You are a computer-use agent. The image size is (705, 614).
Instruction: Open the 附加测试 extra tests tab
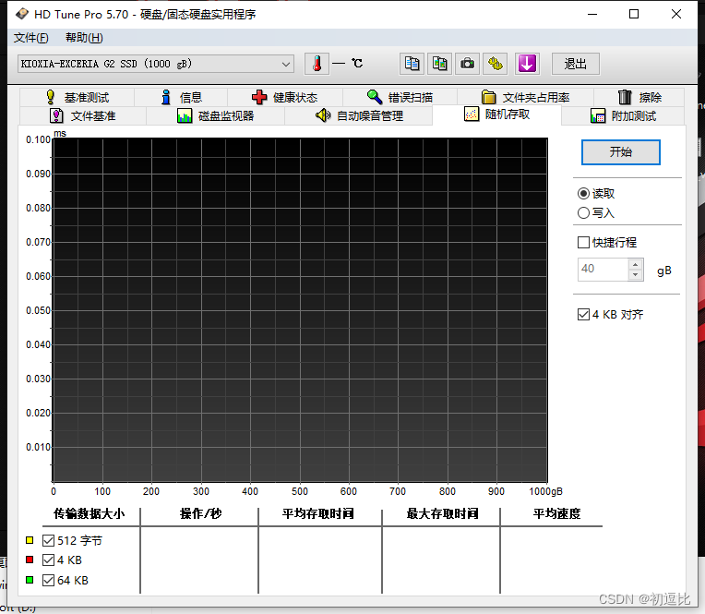coord(623,116)
